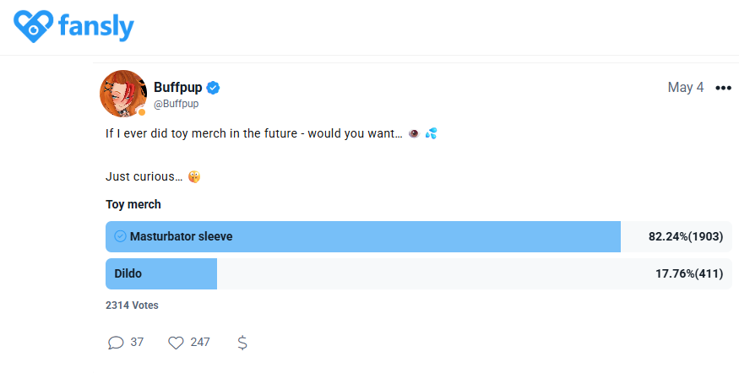Click the Buffpup display name
Image resolution: width=739 pixels, height=373 pixels.
tap(178, 87)
